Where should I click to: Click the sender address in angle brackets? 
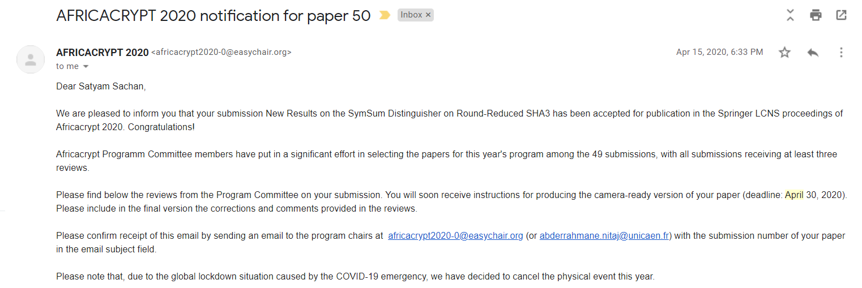[x=221, y=53]
